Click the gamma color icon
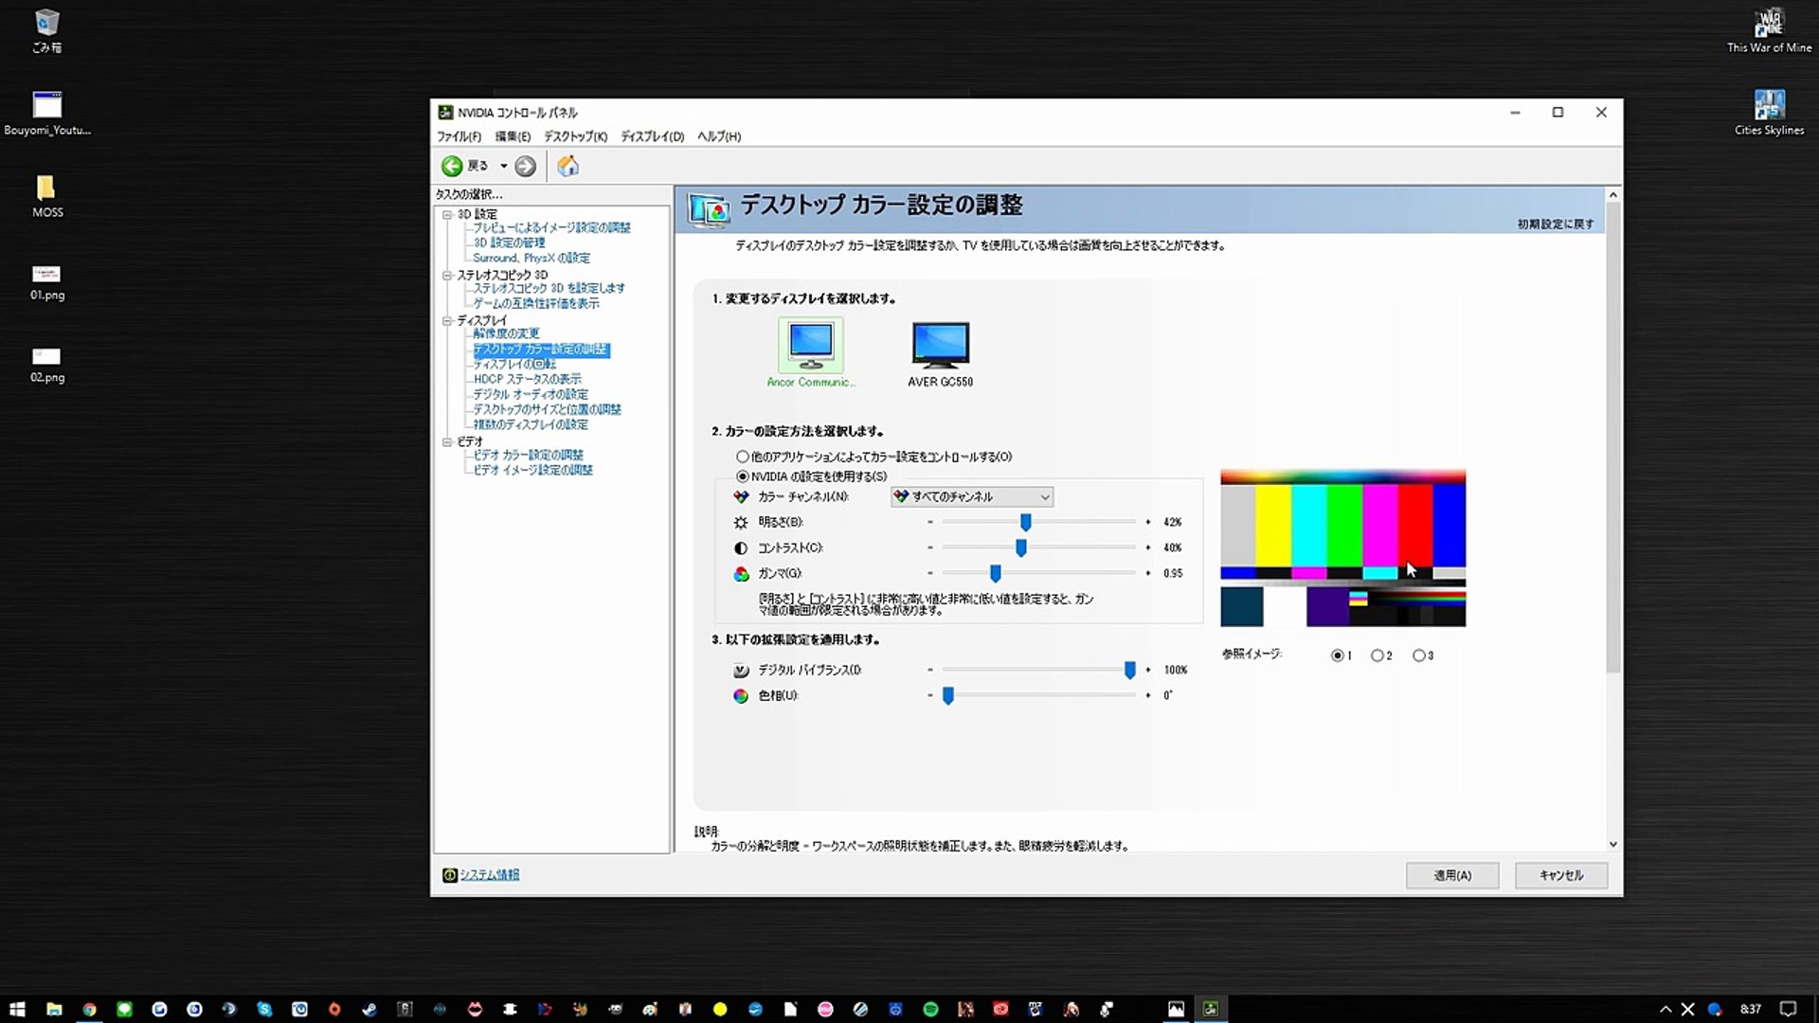This screenshot has height=1023, width=1819. 741,574
